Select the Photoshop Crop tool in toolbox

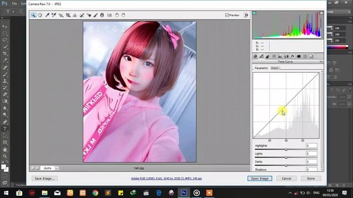point(5,53)
